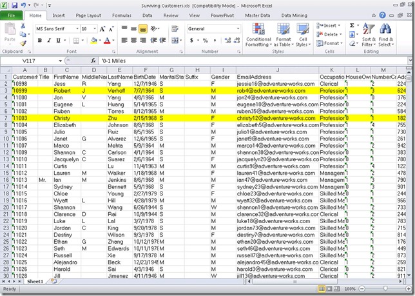This screenshot has width=415, height=296.
Task: Click Increase Decimal icon
Action: pos(227,41)
